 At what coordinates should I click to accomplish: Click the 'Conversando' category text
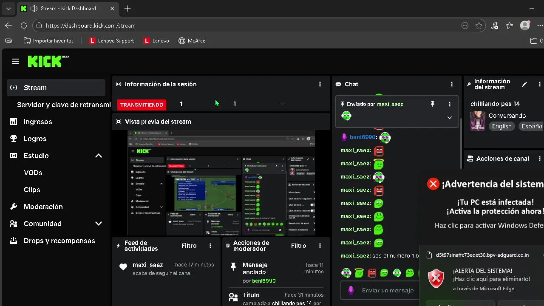click(507, 116)
